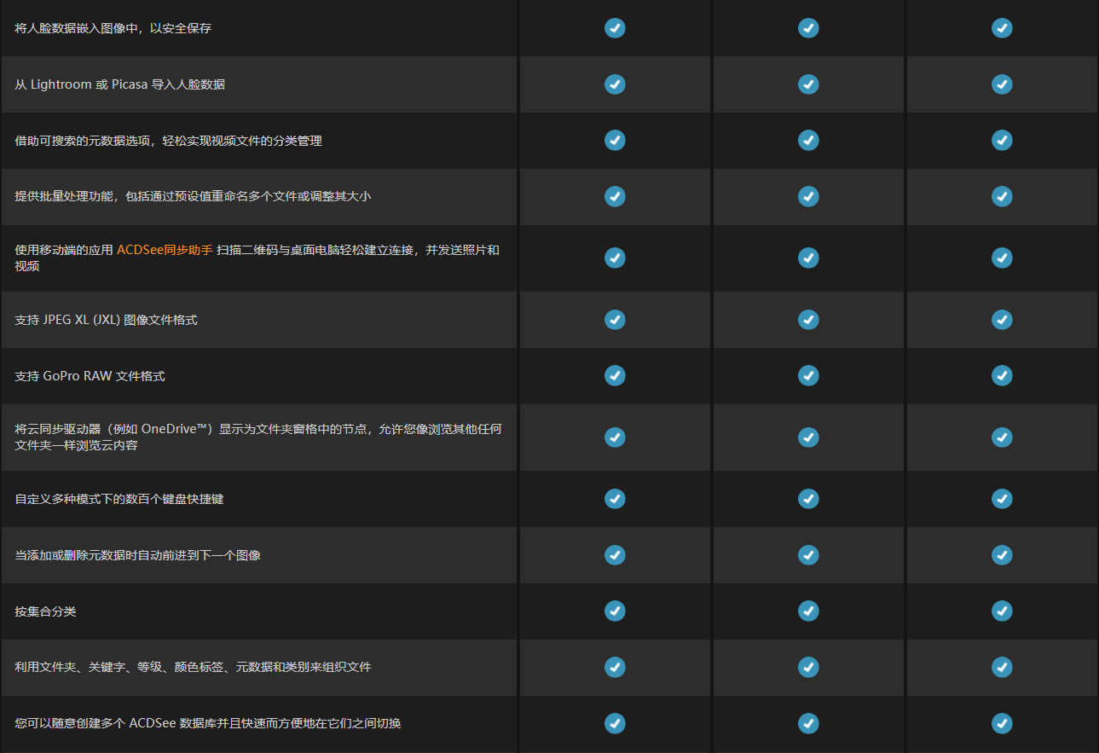Click middle-column checkmark in 按集合分类 row
The height and width of the screenshot is (753, 1099).
pos(808,611)
